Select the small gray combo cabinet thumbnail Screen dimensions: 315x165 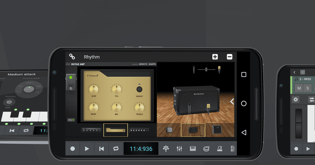(x=169, y=130)
